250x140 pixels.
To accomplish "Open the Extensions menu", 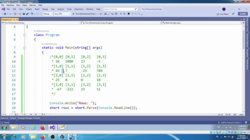I will point(79,9).
